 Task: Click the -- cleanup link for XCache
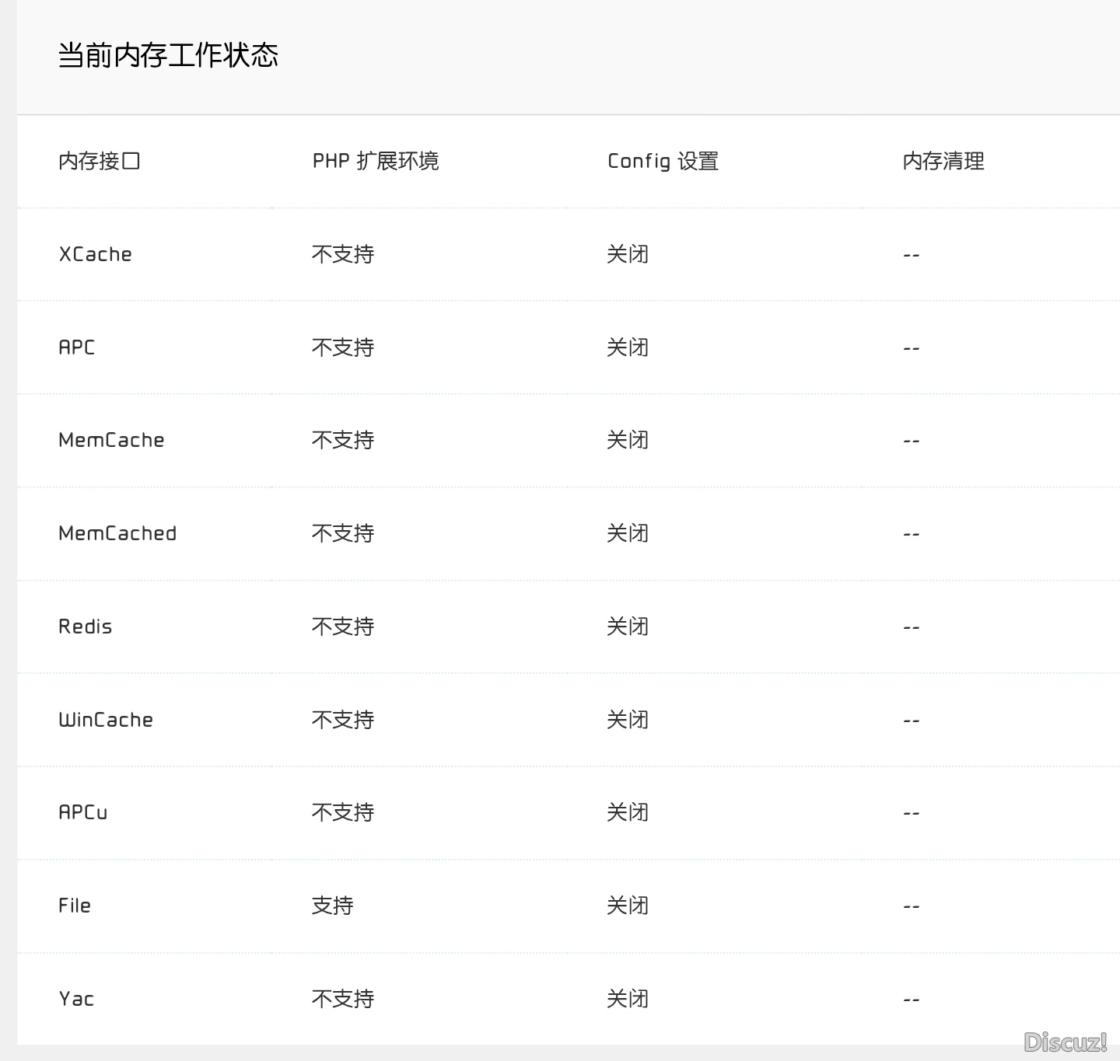coord(910,253)
